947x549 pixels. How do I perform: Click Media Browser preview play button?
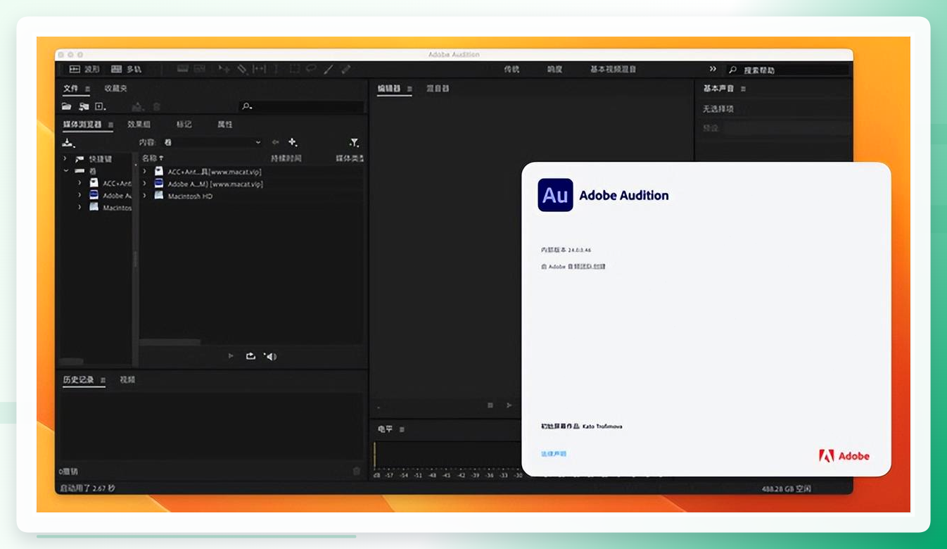(x=231, y=356)
